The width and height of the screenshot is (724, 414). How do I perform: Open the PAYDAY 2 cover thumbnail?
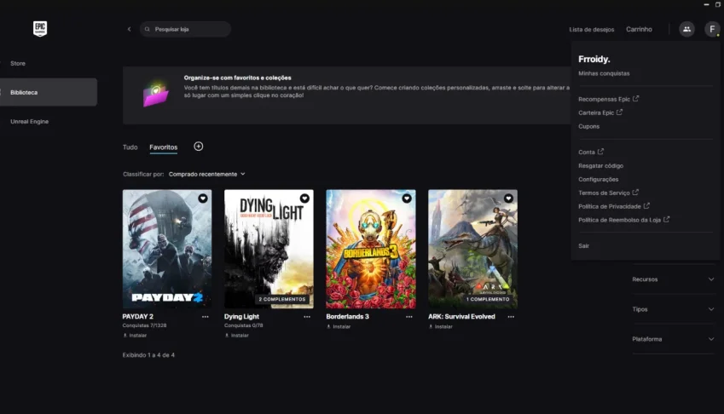(167, 249)
